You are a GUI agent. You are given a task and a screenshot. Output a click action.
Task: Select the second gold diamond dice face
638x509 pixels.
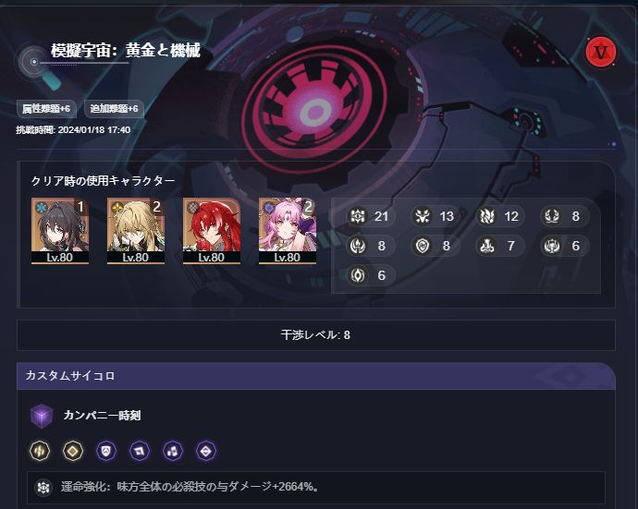click(73, 451)
